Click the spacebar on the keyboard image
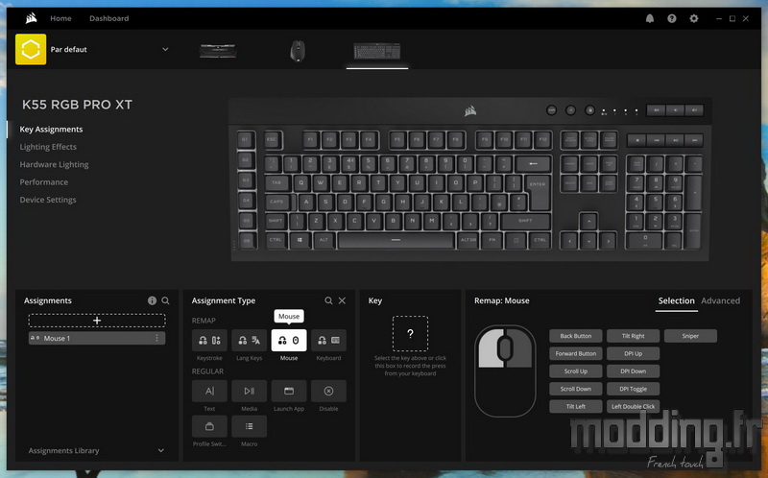Viewport: 768px width, 478px height. click(396, 240)
